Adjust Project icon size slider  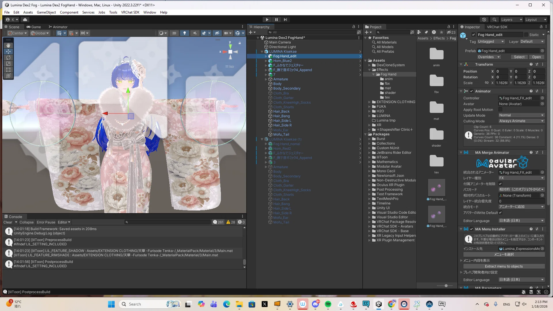click(x=446, y=286)
